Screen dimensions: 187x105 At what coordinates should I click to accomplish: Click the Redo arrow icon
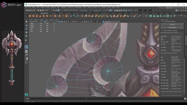(47, 10)
